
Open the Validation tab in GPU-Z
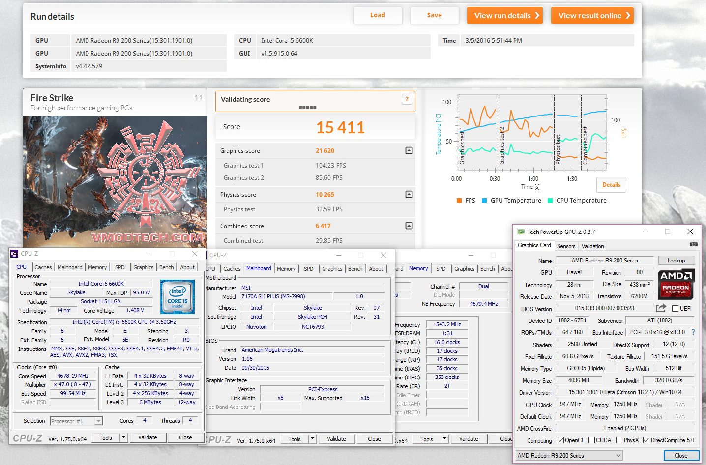pos(592,246)
